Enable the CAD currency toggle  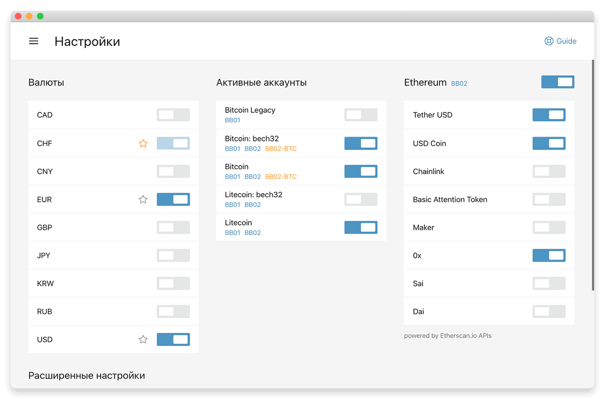173,115
